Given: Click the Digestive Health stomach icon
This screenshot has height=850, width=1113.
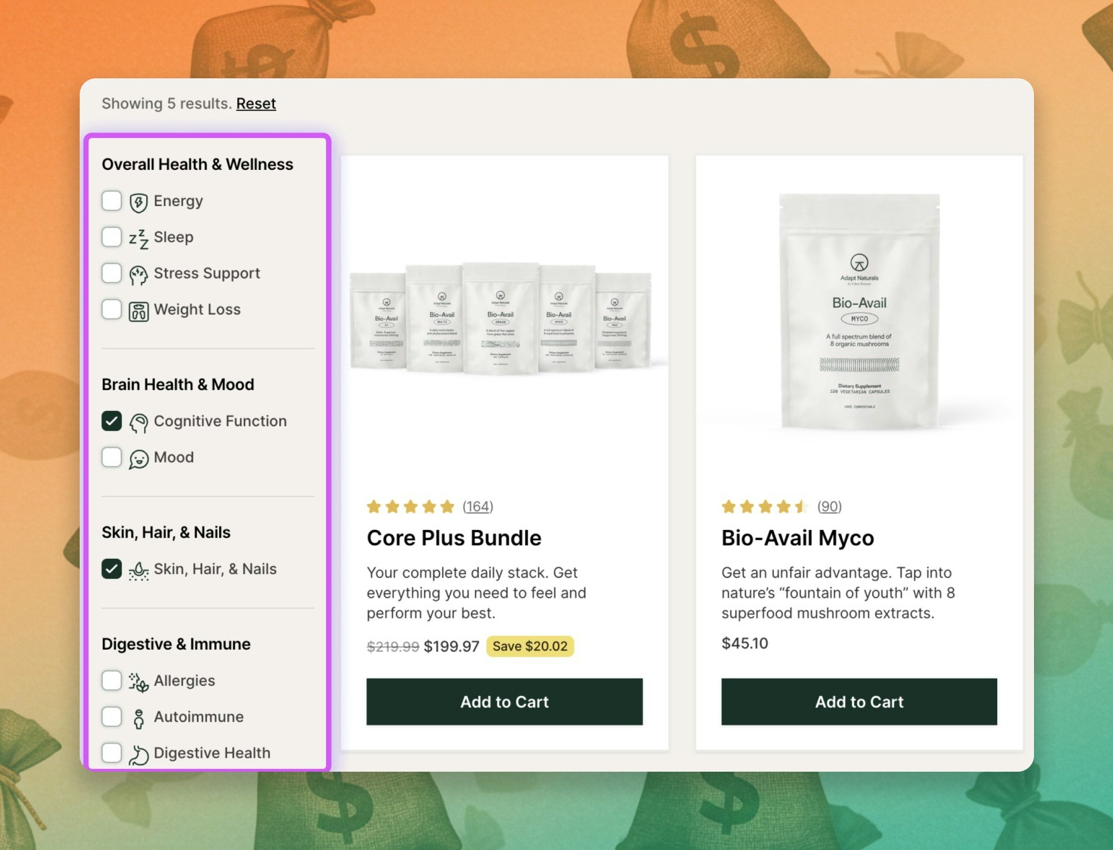Looking at the screenshot, I should pos(139,754).
